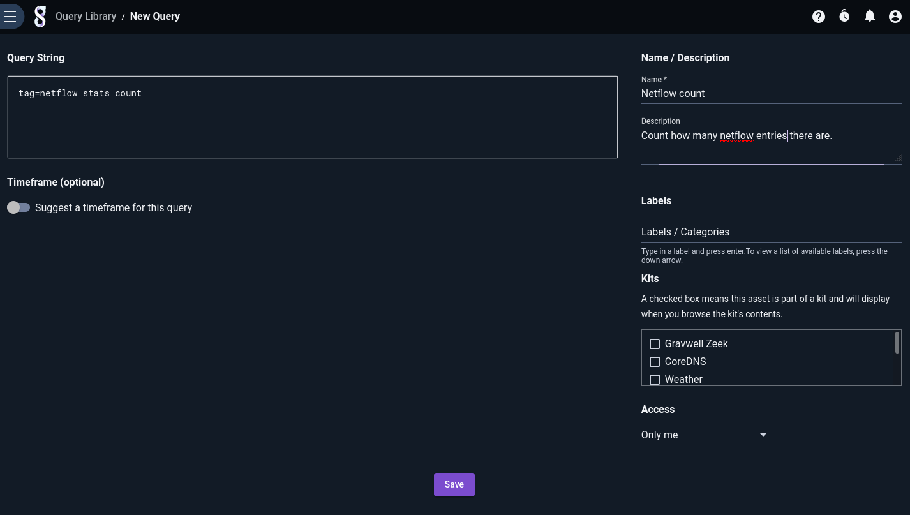Click the New Query breadcrumb
The width and height of the screenshot is (910, 515).
(155, 17)
